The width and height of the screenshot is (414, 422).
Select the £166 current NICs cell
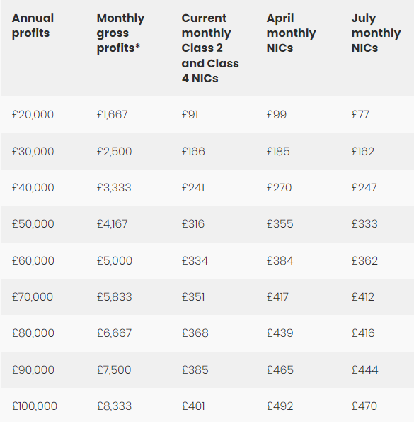193,151
